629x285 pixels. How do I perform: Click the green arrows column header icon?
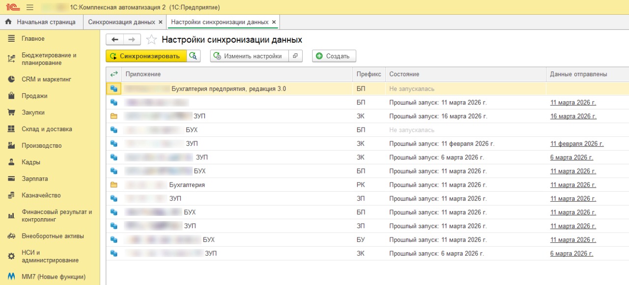click(x=114, y=74)
